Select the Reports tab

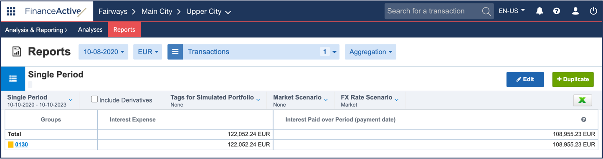[x=124, y=30]
